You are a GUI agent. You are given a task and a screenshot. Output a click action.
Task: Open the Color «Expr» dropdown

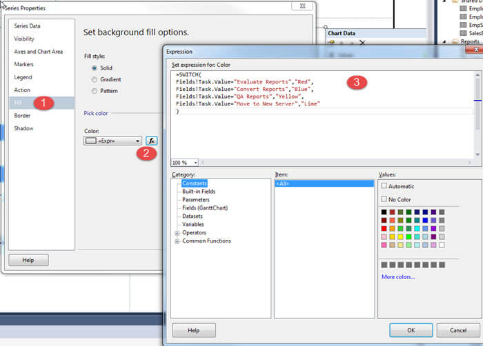click(112, 141)
